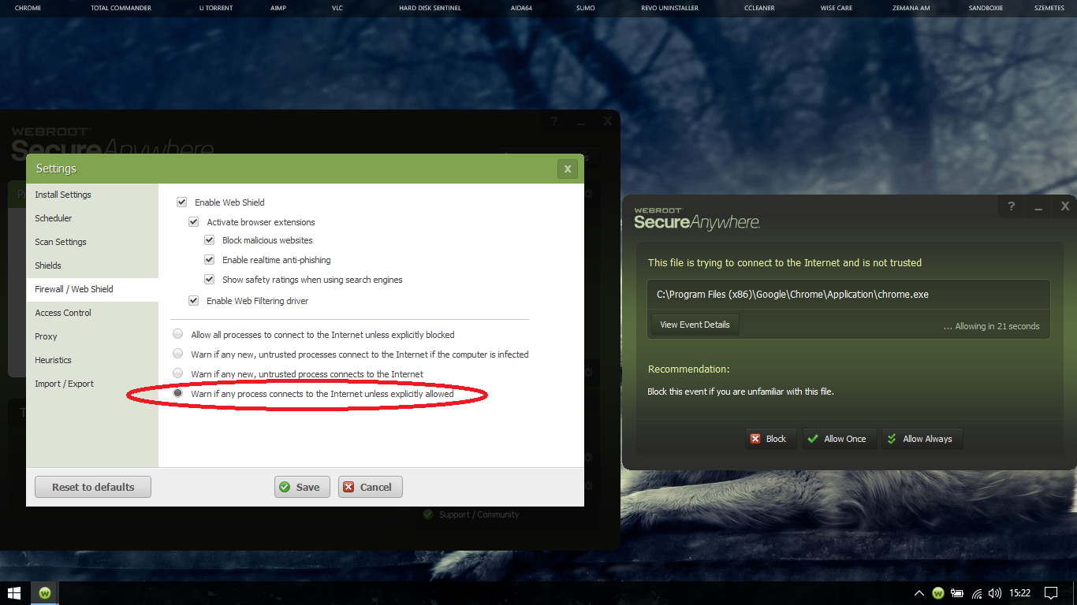Toggle Activate browser extensions checkbox

pos(194,222)
